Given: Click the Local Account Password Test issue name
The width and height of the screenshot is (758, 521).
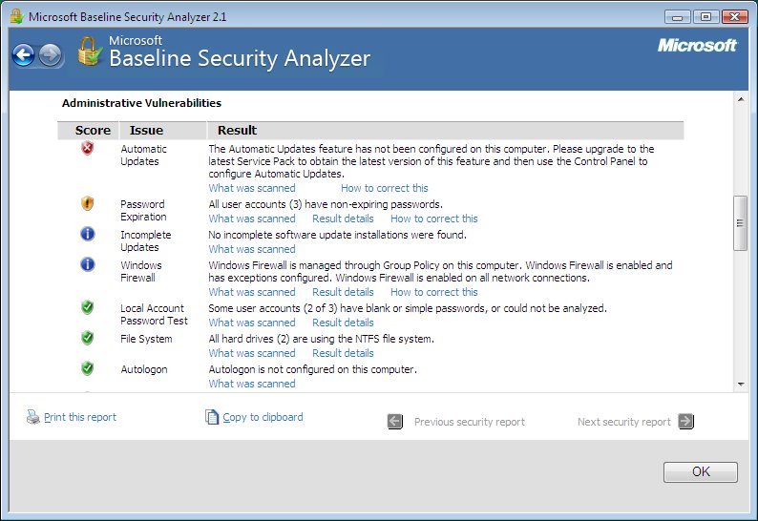Looking at the screenshot, I should (155, 314).
